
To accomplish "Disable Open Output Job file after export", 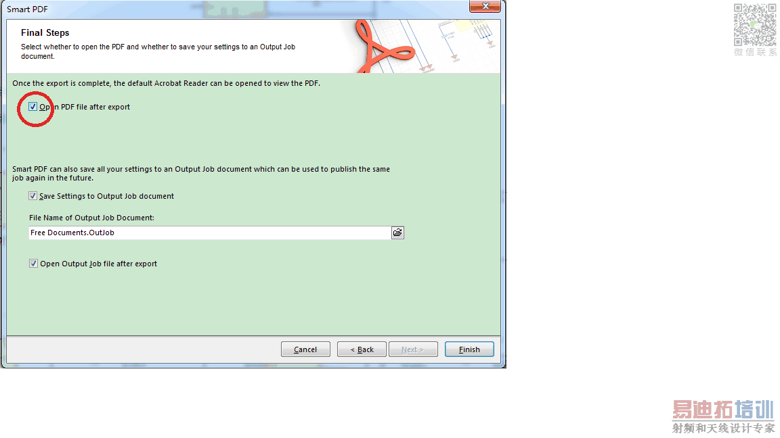I will [32, 264].
